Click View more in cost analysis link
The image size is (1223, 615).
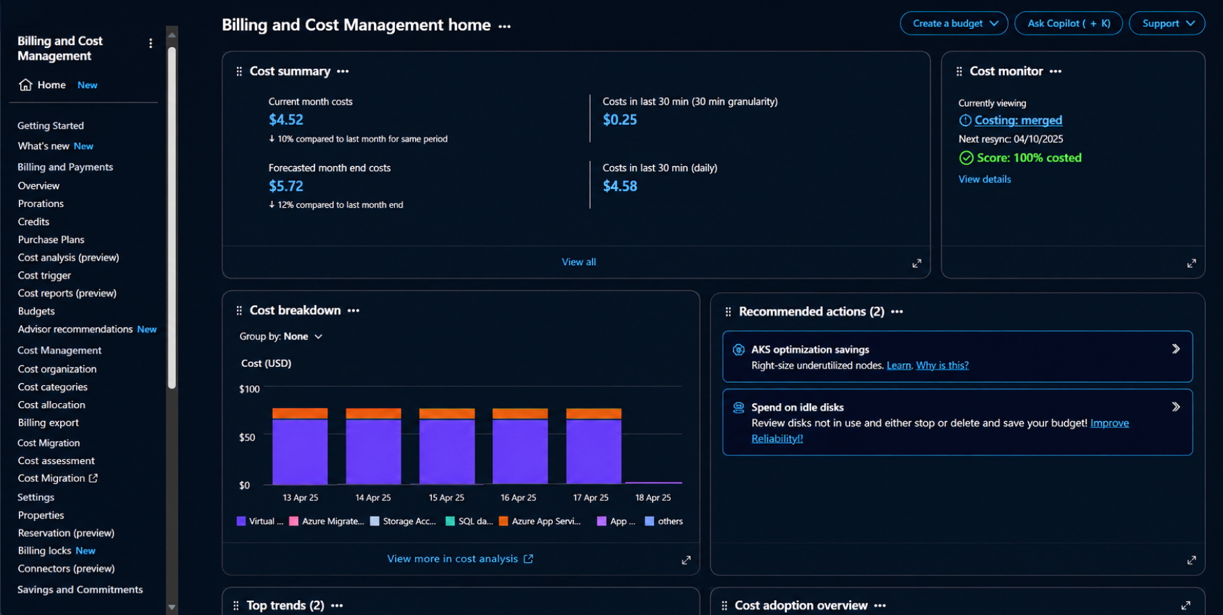tap(460, 558)
